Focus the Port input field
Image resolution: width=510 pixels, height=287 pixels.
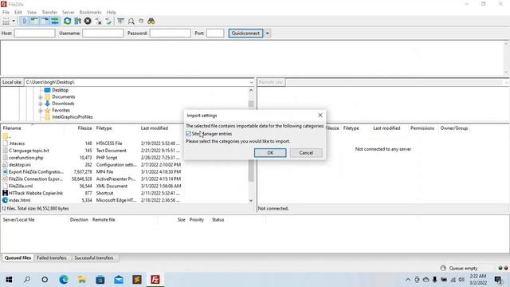[x=215, y=33]
